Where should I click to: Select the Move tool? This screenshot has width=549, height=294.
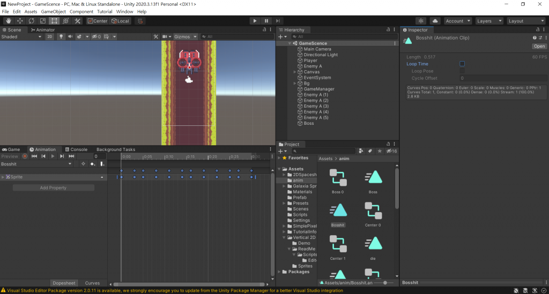[20, 21]
